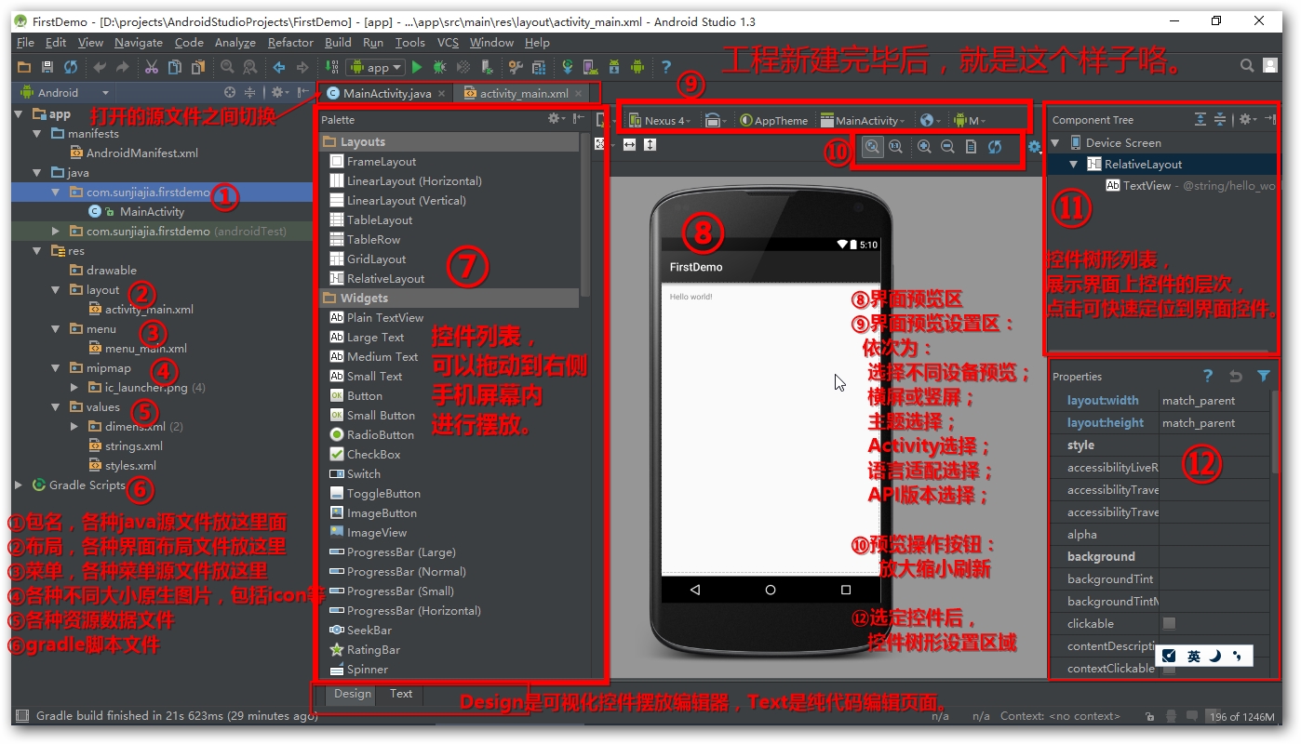
Task: Open the app run configuration dropdown
Action: pos(376,67)
